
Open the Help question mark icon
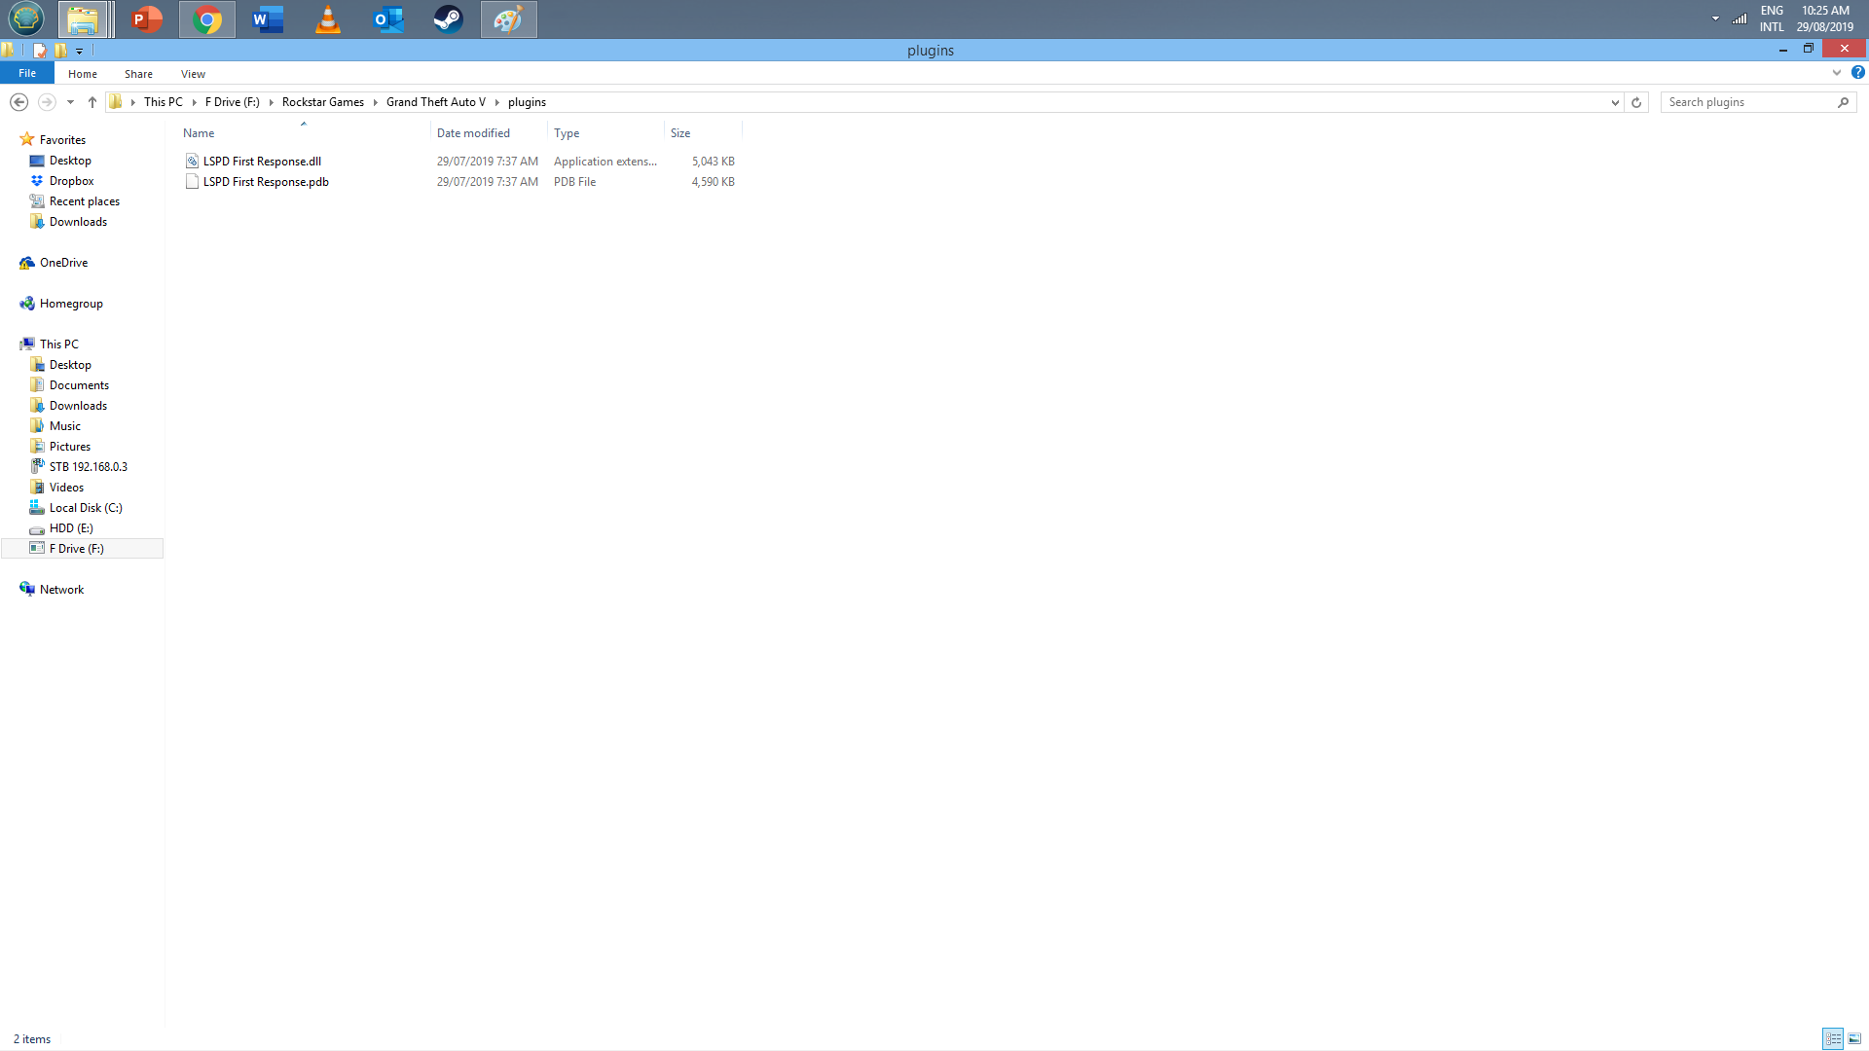pos(1857,73)
